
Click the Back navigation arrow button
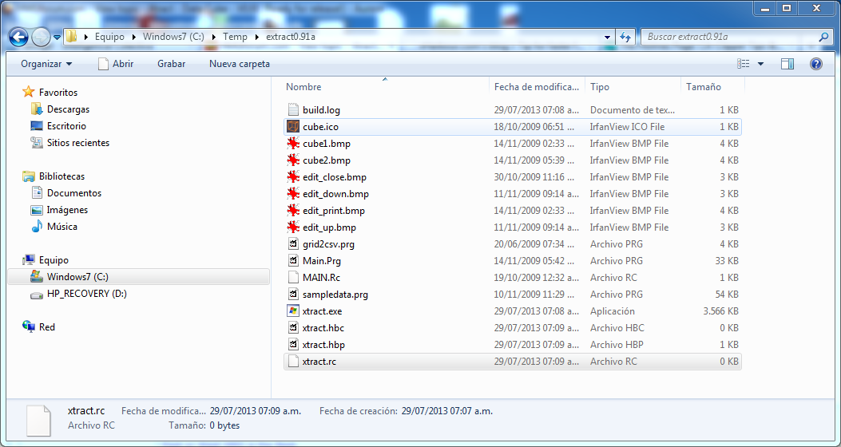tap(19, 38)
